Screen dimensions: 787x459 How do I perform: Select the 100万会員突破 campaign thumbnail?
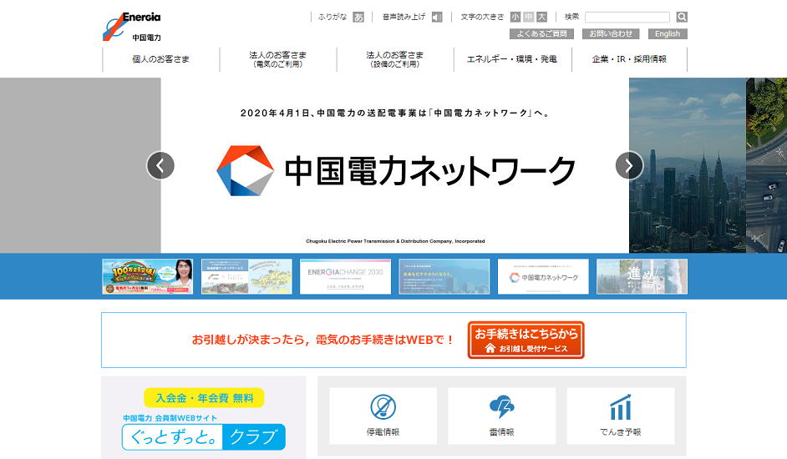click(x=148, y=276)
